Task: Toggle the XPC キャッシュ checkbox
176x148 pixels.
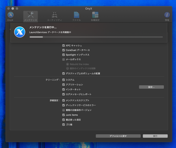Action: point(64,45)
